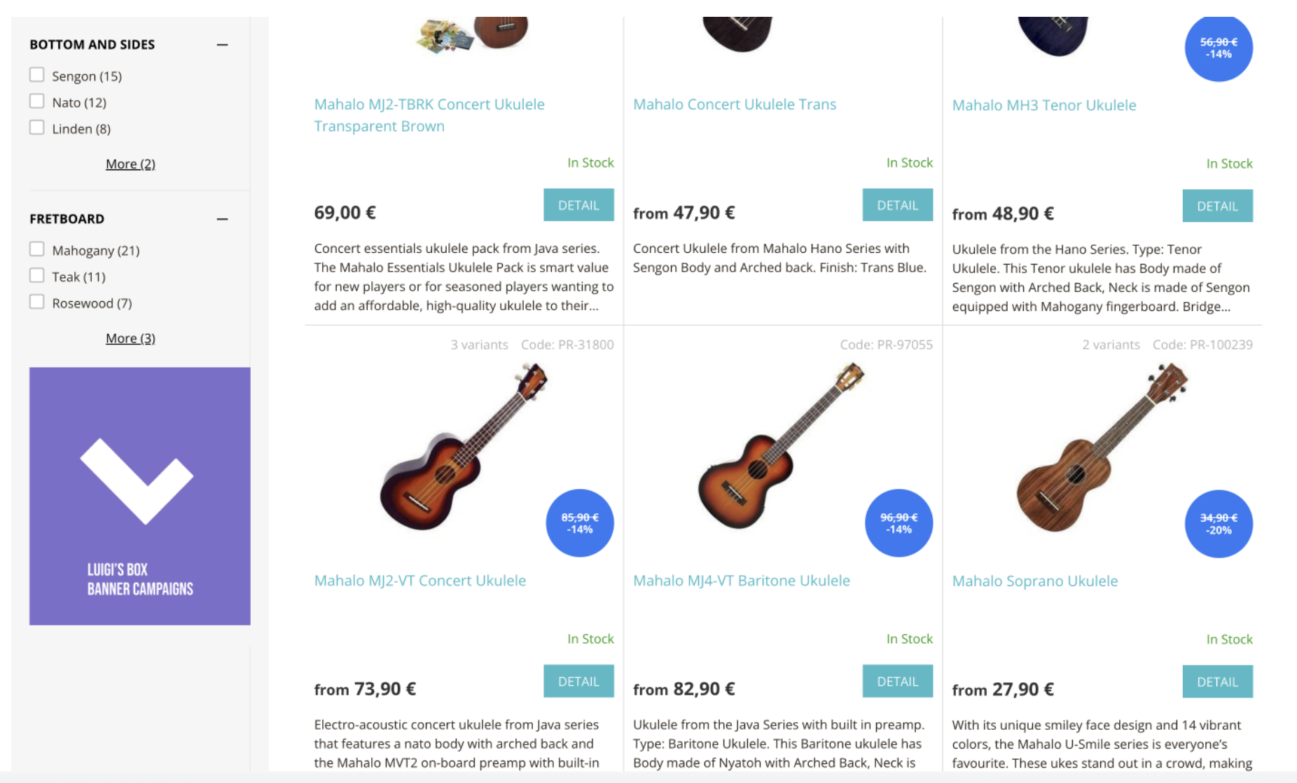1297x783 pixels.
Task: Open the Mahalo MJ2-VT Concert Ukulele image
Action: (462, 448)
